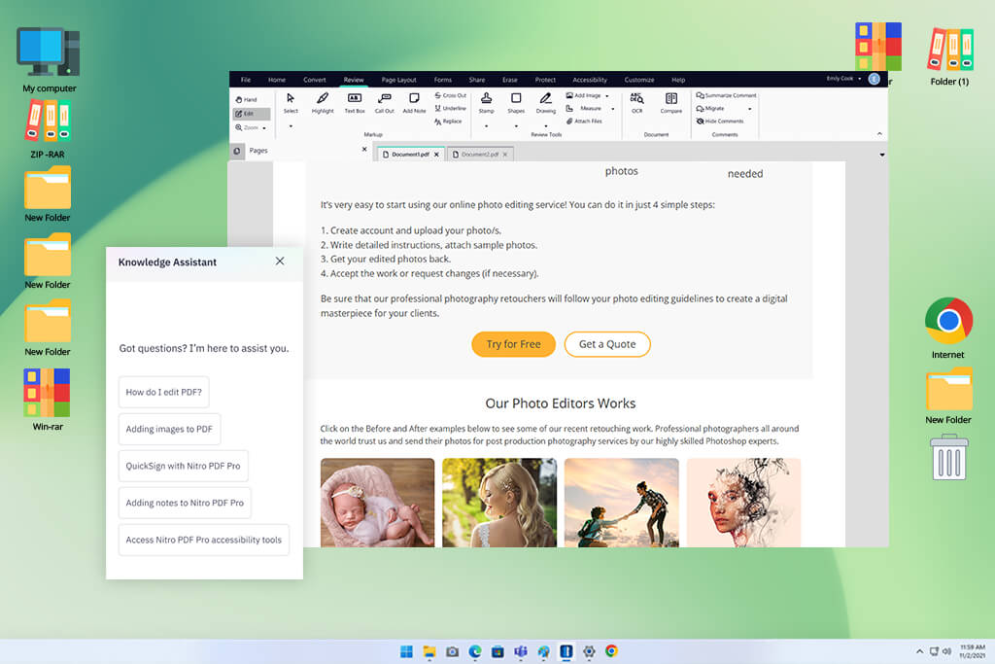Choose the Select arrow tool
The image size is (995, 664).
(x=291, y=102)
